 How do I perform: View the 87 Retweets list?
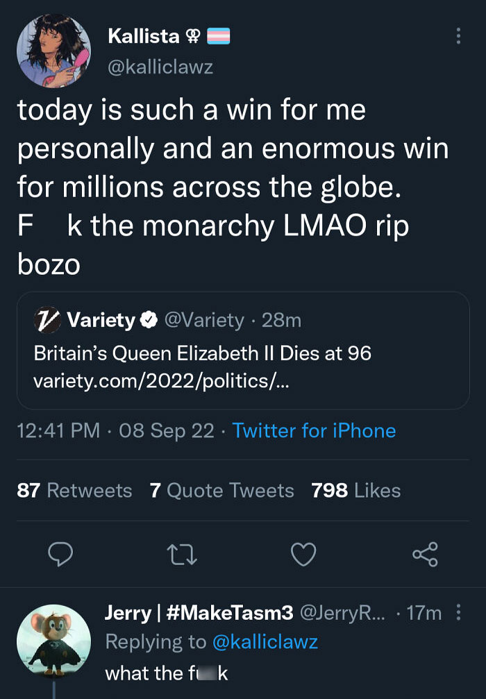[x=74, y=491]
